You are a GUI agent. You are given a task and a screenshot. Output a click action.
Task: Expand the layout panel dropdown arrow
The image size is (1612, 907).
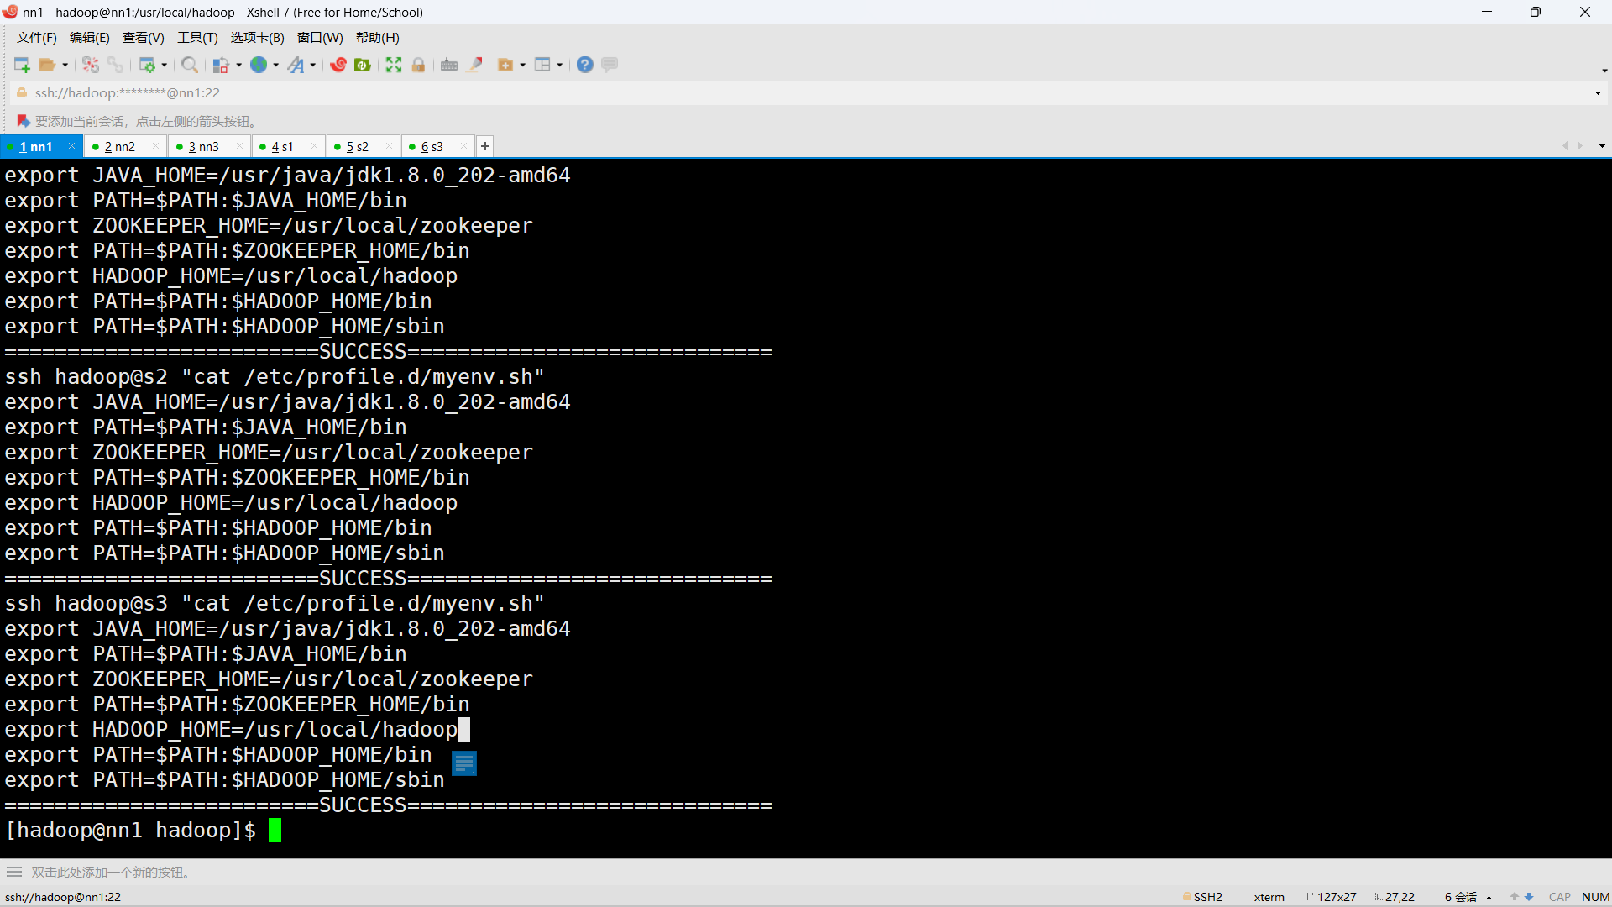[559, 65]
